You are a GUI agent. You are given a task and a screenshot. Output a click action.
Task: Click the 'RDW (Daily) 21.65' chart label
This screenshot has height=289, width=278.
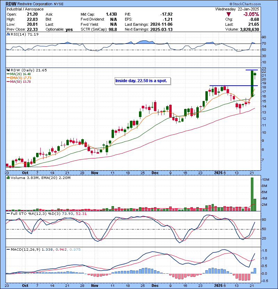[x=29, y=70]
